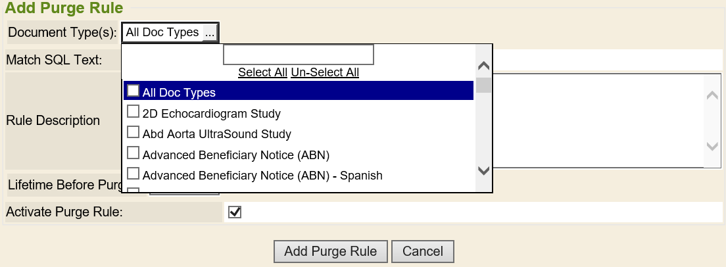
Task: Toggle the Activate Purge Rule checkbox
Action: point(234,212)
